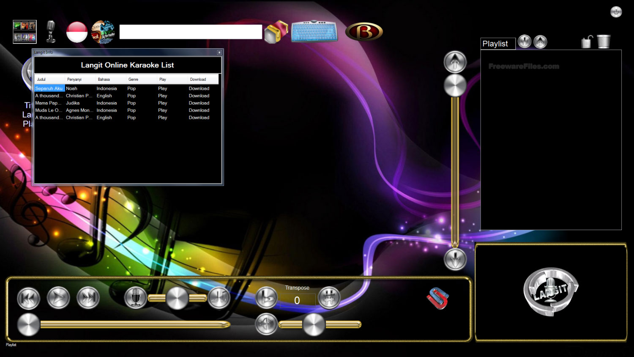Click Play for Mama Pap... by Judika
The image size is (634, 357).
pos(163,103)
